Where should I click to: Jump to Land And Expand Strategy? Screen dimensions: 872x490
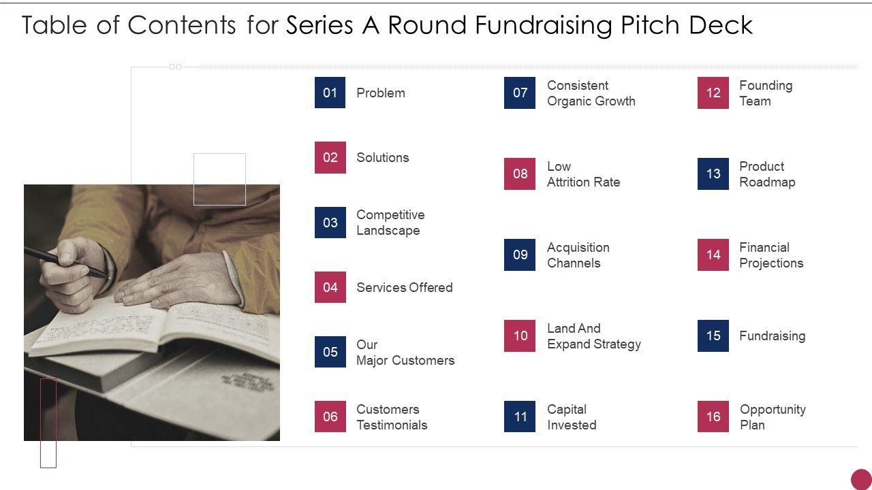click(x=593, y=336)
